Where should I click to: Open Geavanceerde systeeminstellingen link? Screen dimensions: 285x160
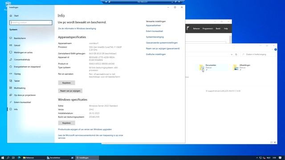tap(162, 43)
